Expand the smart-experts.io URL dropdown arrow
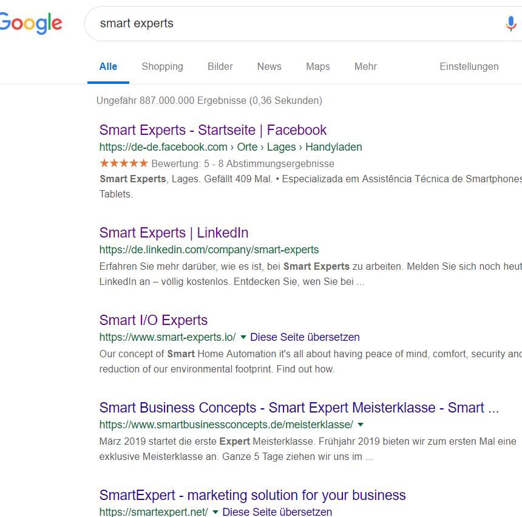Viewport: 522px width, 517px height. 243,337
